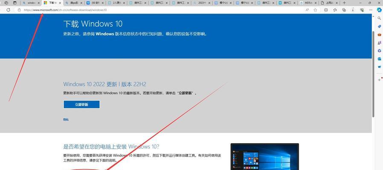Image resolution: width=383 pixels, height=170 pixels.
Task: Click the microsoft.com URL address field
Action: (x=65, y=10)
